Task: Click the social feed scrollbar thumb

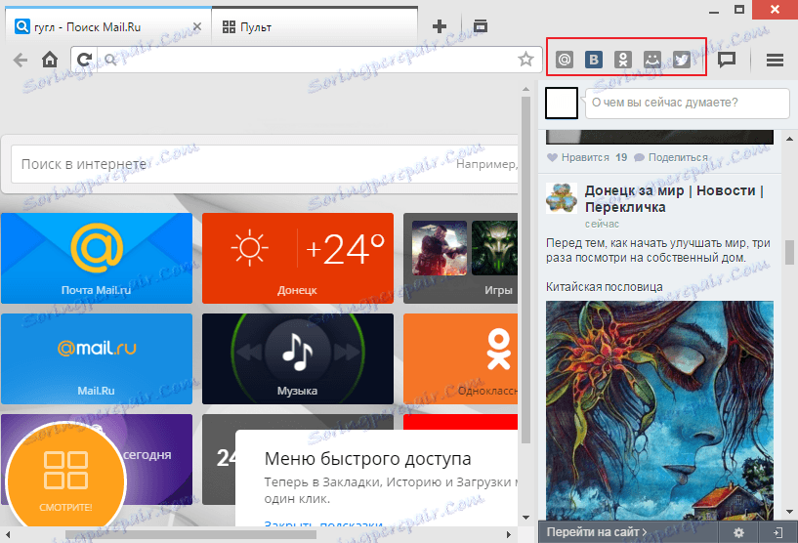Action: [x=790, y=253]
